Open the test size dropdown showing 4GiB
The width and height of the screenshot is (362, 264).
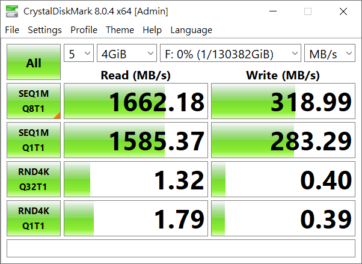(x=127, y=53)
